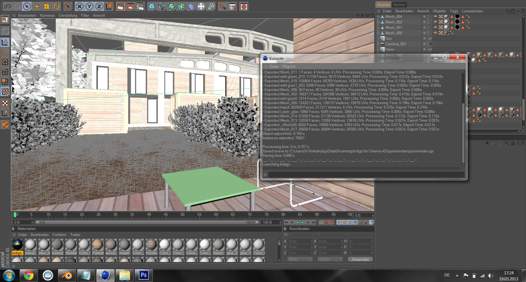
Task: Click the Konsole command input field
Action: pyautogui.click(x=366, y=175)
